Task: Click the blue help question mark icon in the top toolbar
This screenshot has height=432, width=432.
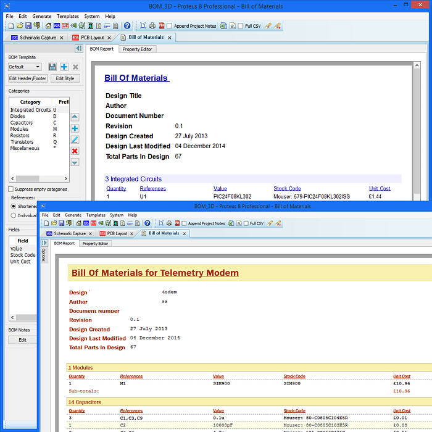Action: click(127, 26)
